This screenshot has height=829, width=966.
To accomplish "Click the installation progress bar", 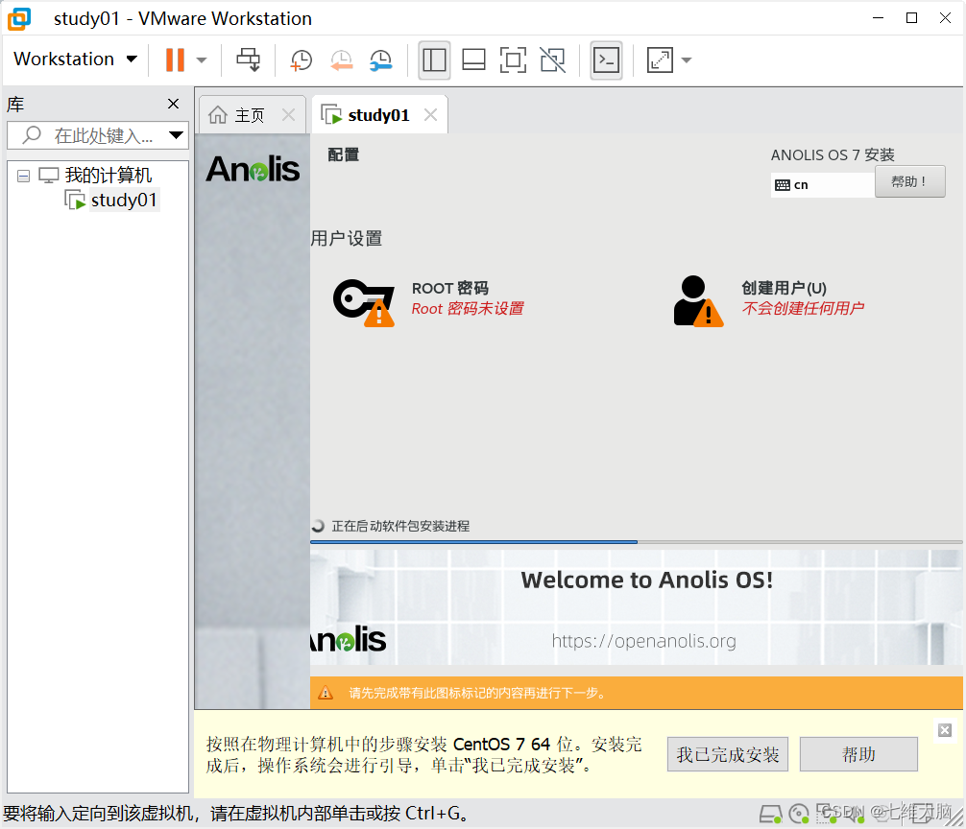I will (x=636, y=542).
